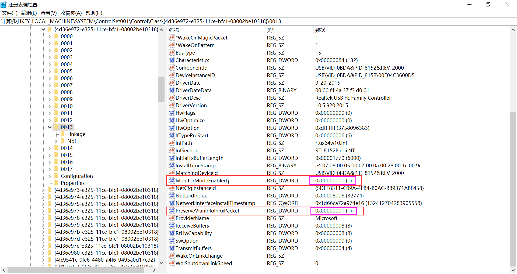
Task: Click the DWORD icon beside PreserveVlanInfoInRxPacket
Action: pyautogui.click(x=172, y=211)
